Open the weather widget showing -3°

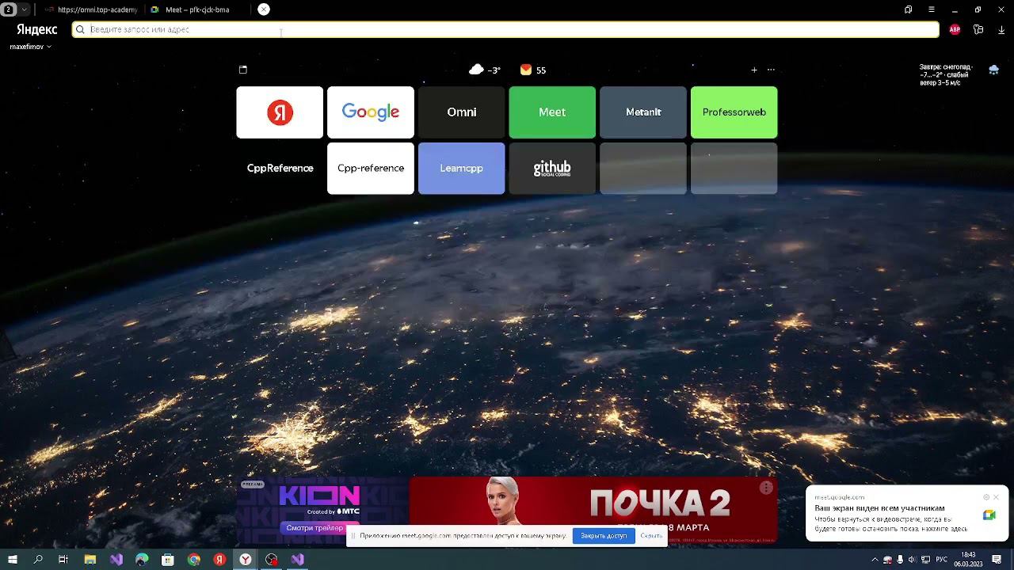pos(485,70)
